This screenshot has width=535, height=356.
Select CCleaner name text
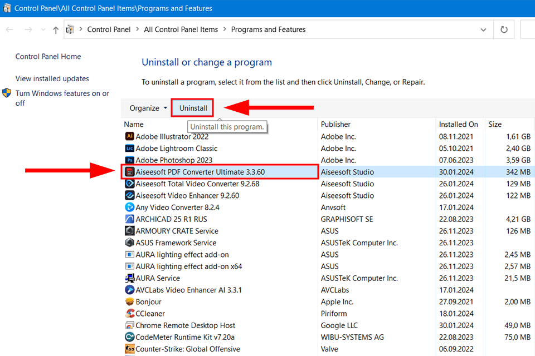[150, 313]
